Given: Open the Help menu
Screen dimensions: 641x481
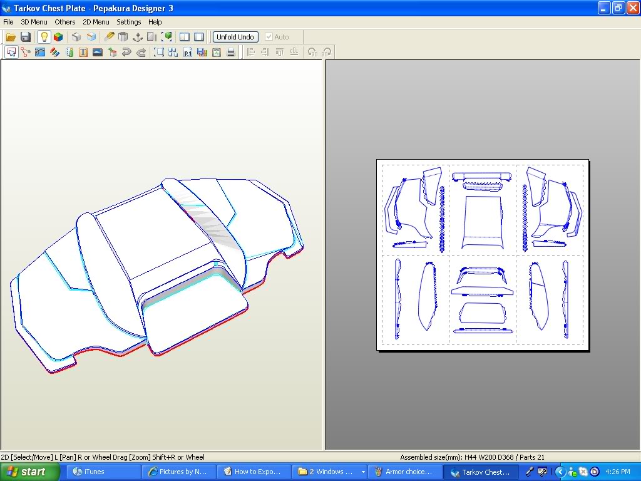Looking at the screenshot, I should click(155, 22).
